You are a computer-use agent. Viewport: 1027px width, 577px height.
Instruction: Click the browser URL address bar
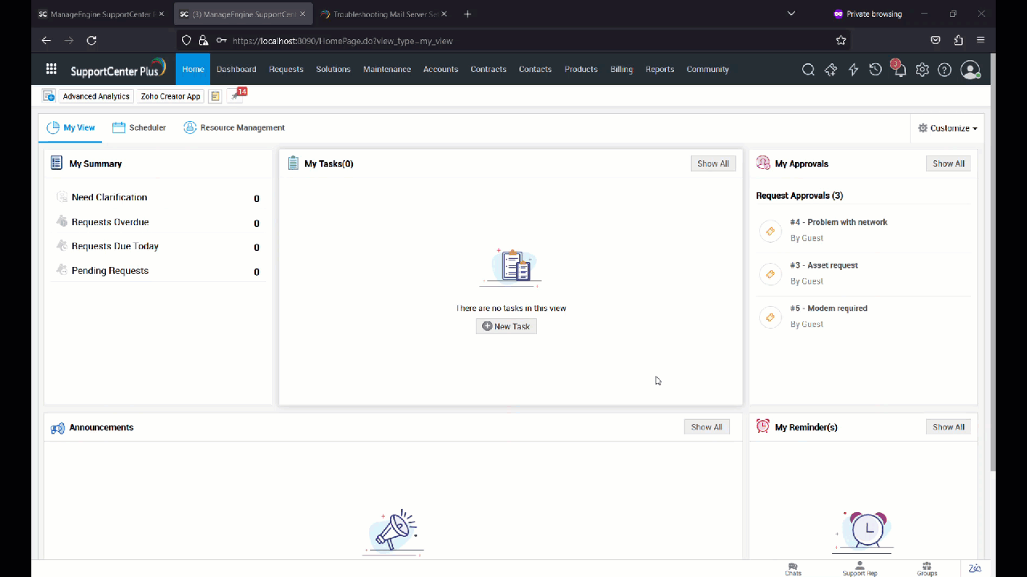(x=513, y=40)
